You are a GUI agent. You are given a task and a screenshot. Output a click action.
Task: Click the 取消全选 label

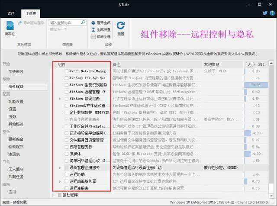click(103, 37)
